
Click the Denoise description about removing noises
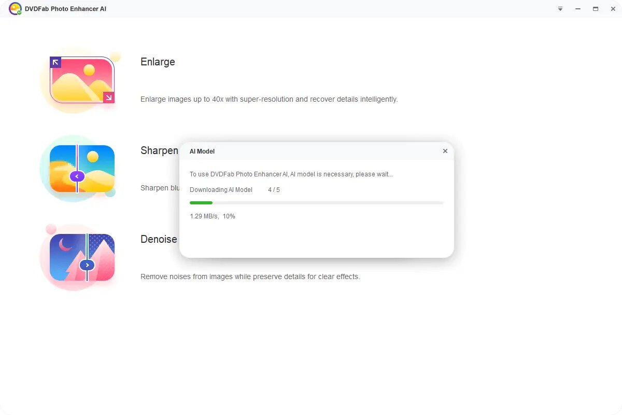(250, 276)
